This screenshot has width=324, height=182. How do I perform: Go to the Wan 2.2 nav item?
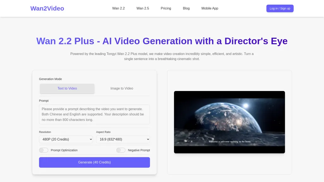coord(118,9)
